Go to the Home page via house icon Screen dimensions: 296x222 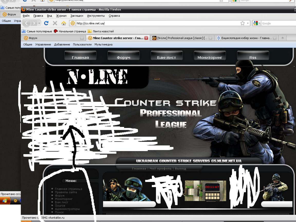coord(64,23)
